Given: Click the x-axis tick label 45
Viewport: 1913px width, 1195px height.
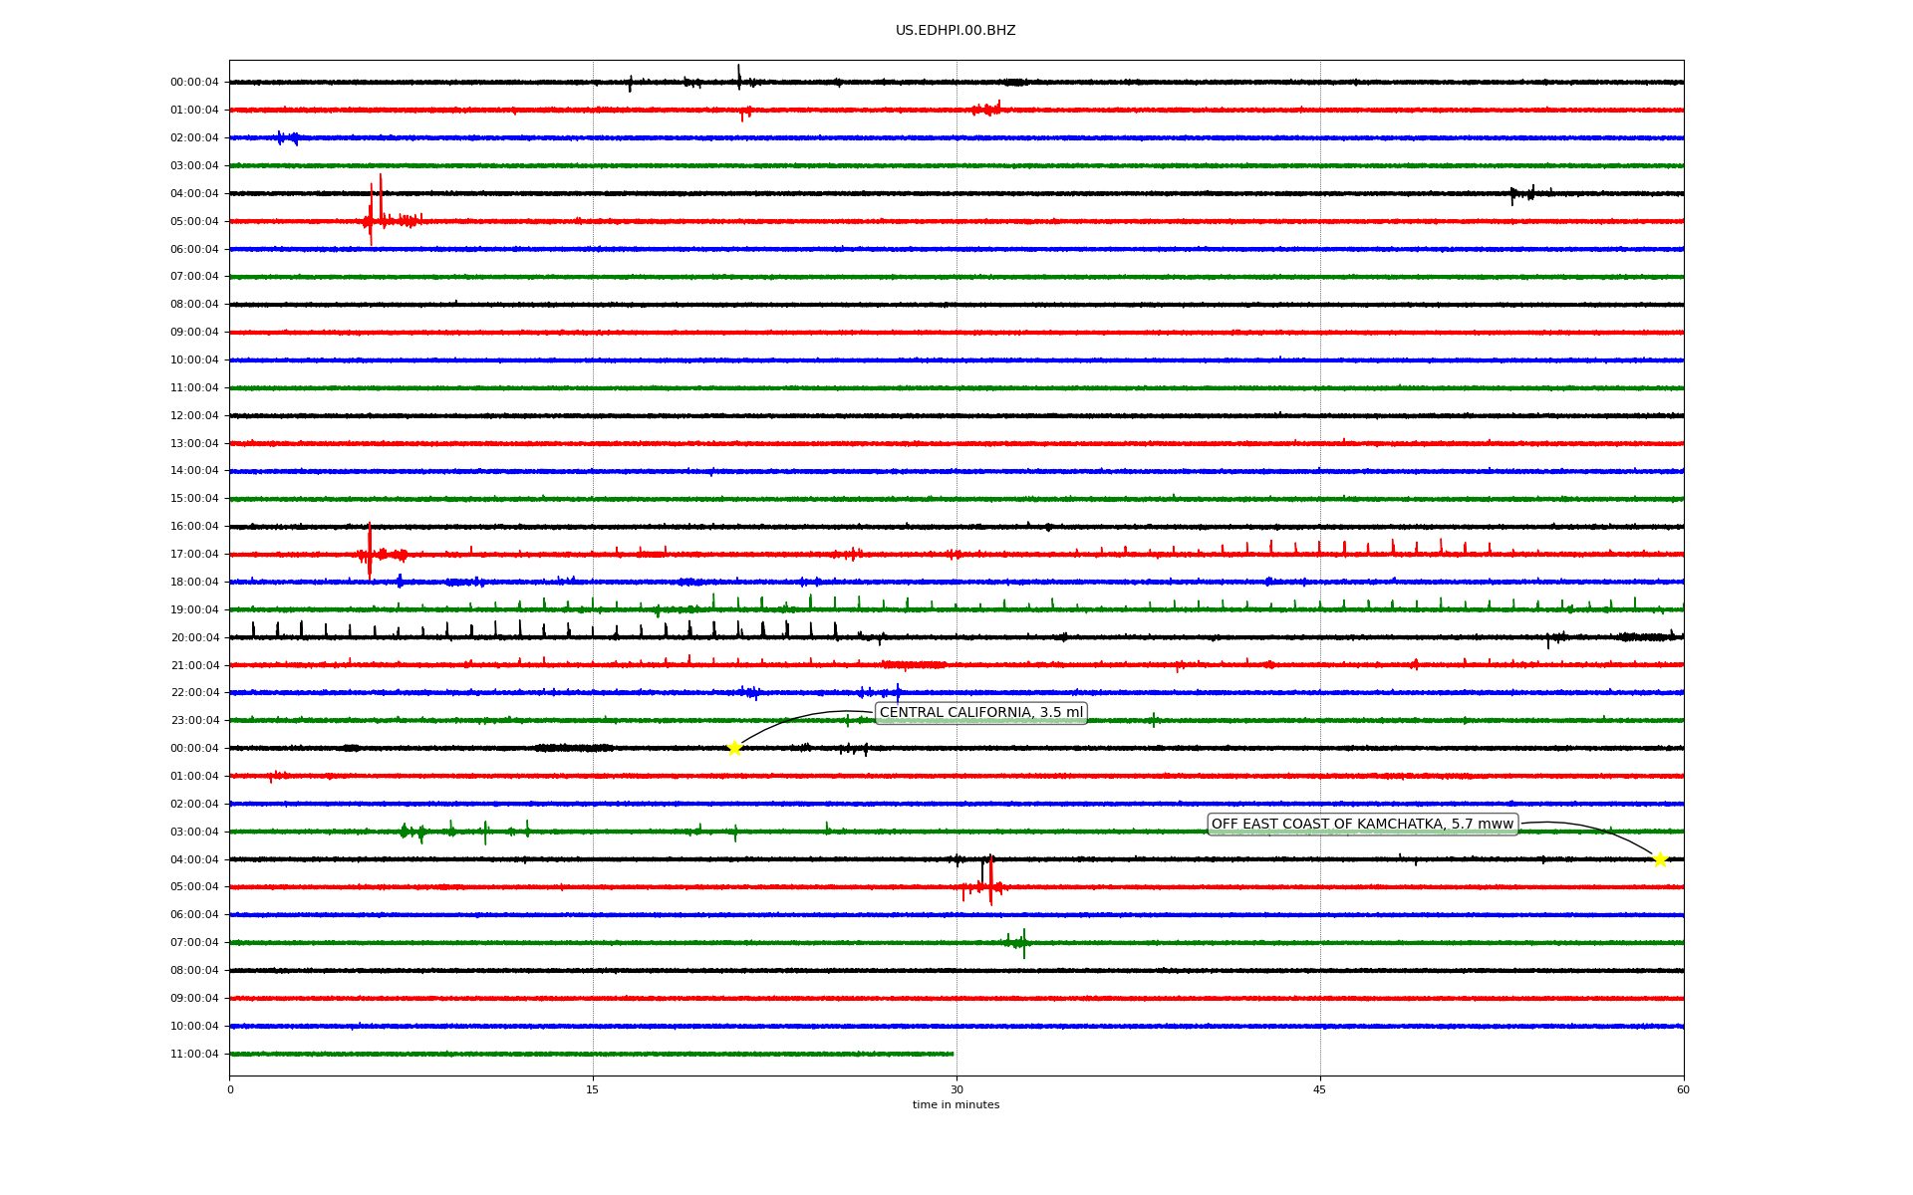Looking at the screenshot, I should coord(1319,1089).
